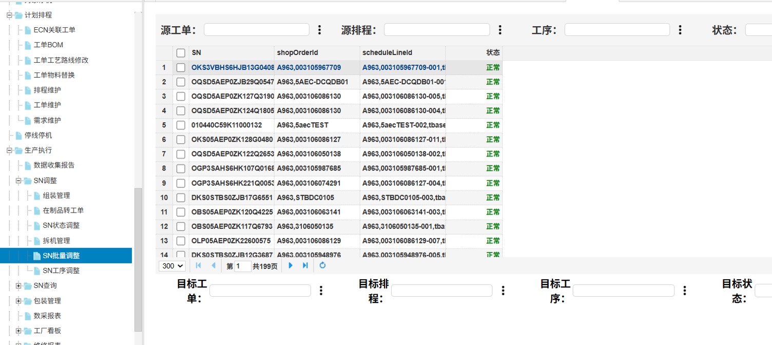The width and height of the screenshot is (772, 345).
Task: Open the three-dot picker beside 目标工单
Action: 321,291
